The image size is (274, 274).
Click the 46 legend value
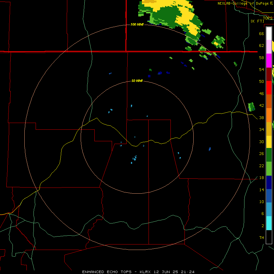pyautogui.click(x=262, y=94)
